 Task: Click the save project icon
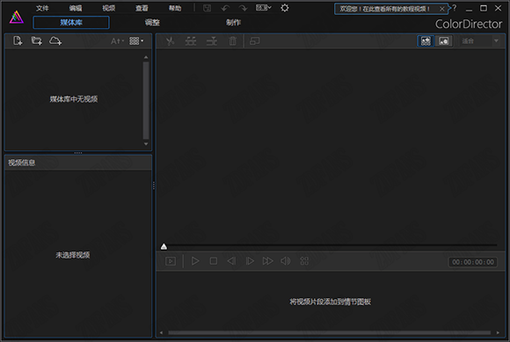tap(207, 8)
